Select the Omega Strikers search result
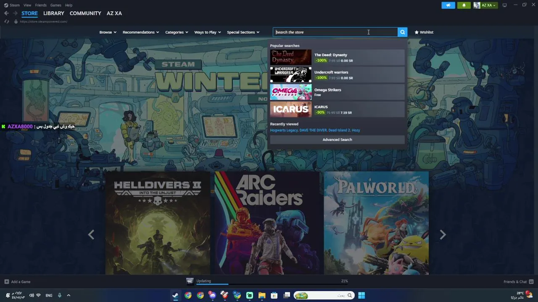The height and width of the screenshot is (302, 538). coord(337,92)
